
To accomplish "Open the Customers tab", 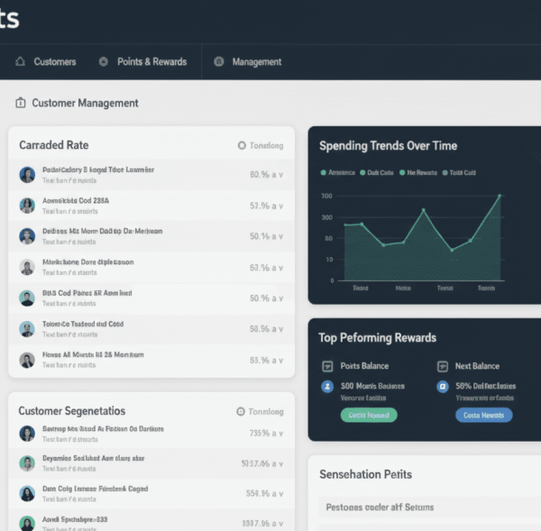I will point(54,62).
